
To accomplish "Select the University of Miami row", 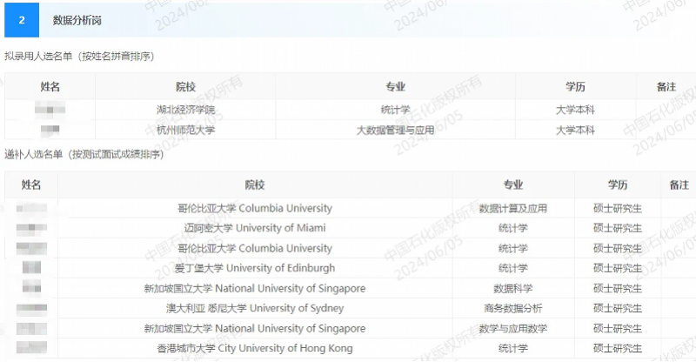I will pos(255,228).
